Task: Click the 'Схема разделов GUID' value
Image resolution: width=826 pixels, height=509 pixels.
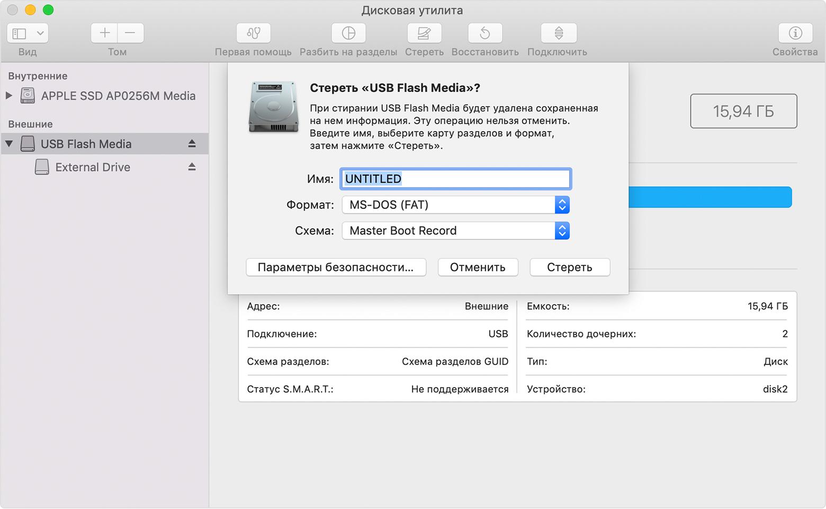Action: pos(455,361)
